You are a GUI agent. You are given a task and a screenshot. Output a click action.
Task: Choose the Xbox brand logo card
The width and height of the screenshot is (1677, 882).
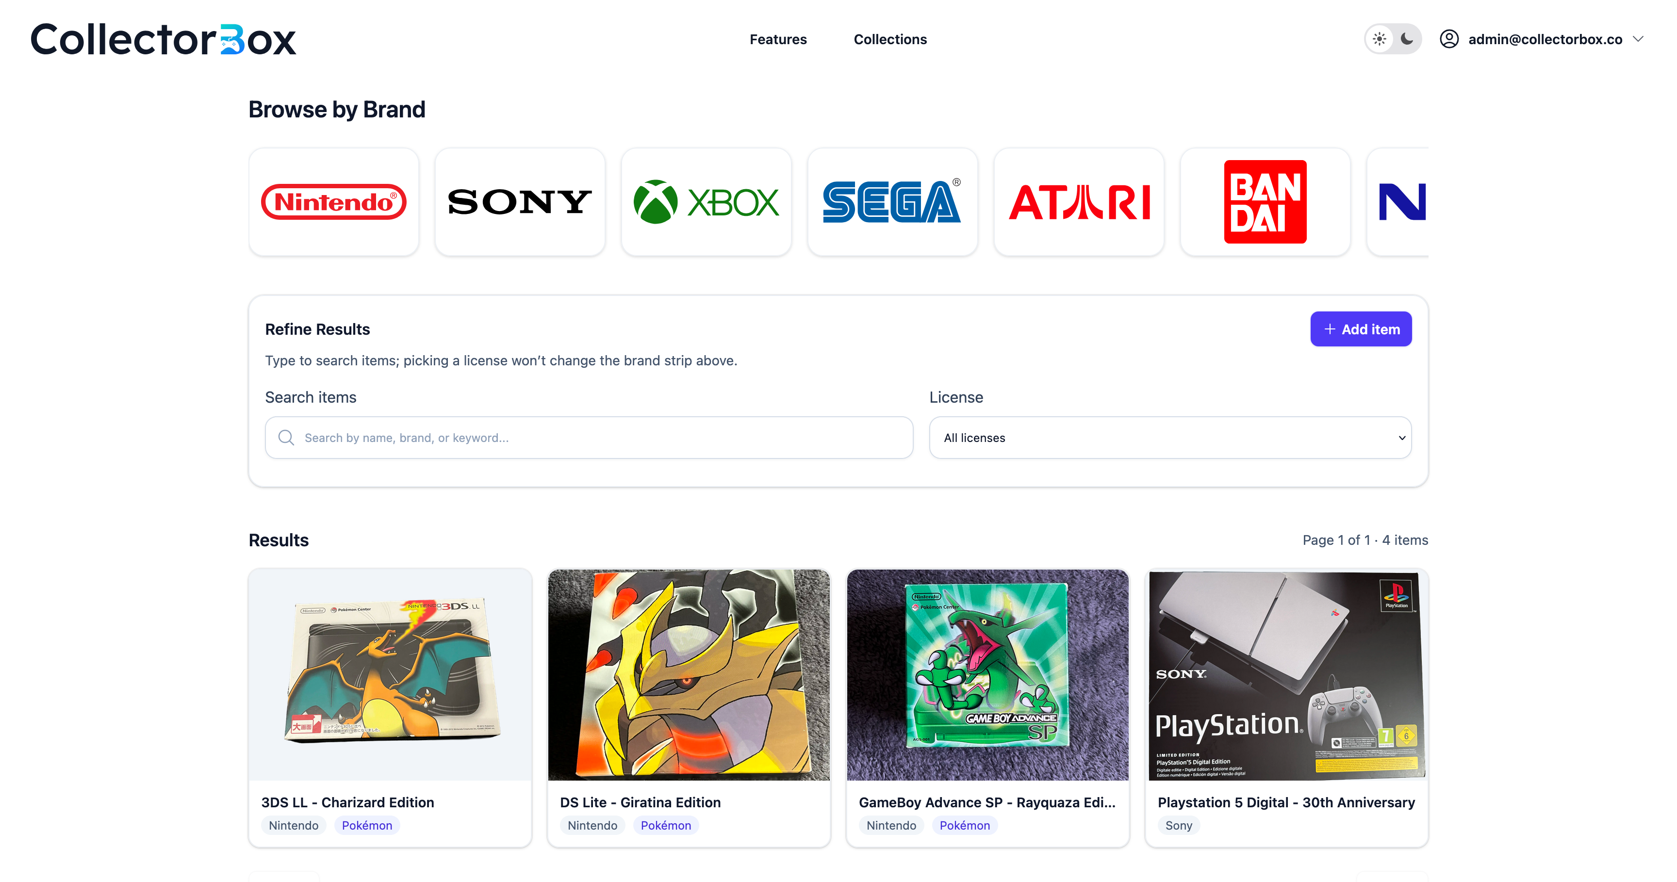point(706,202)
